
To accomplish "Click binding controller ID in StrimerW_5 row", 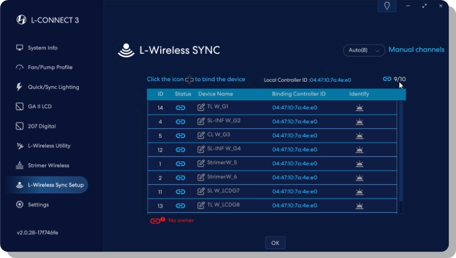I will pos(295,163).
